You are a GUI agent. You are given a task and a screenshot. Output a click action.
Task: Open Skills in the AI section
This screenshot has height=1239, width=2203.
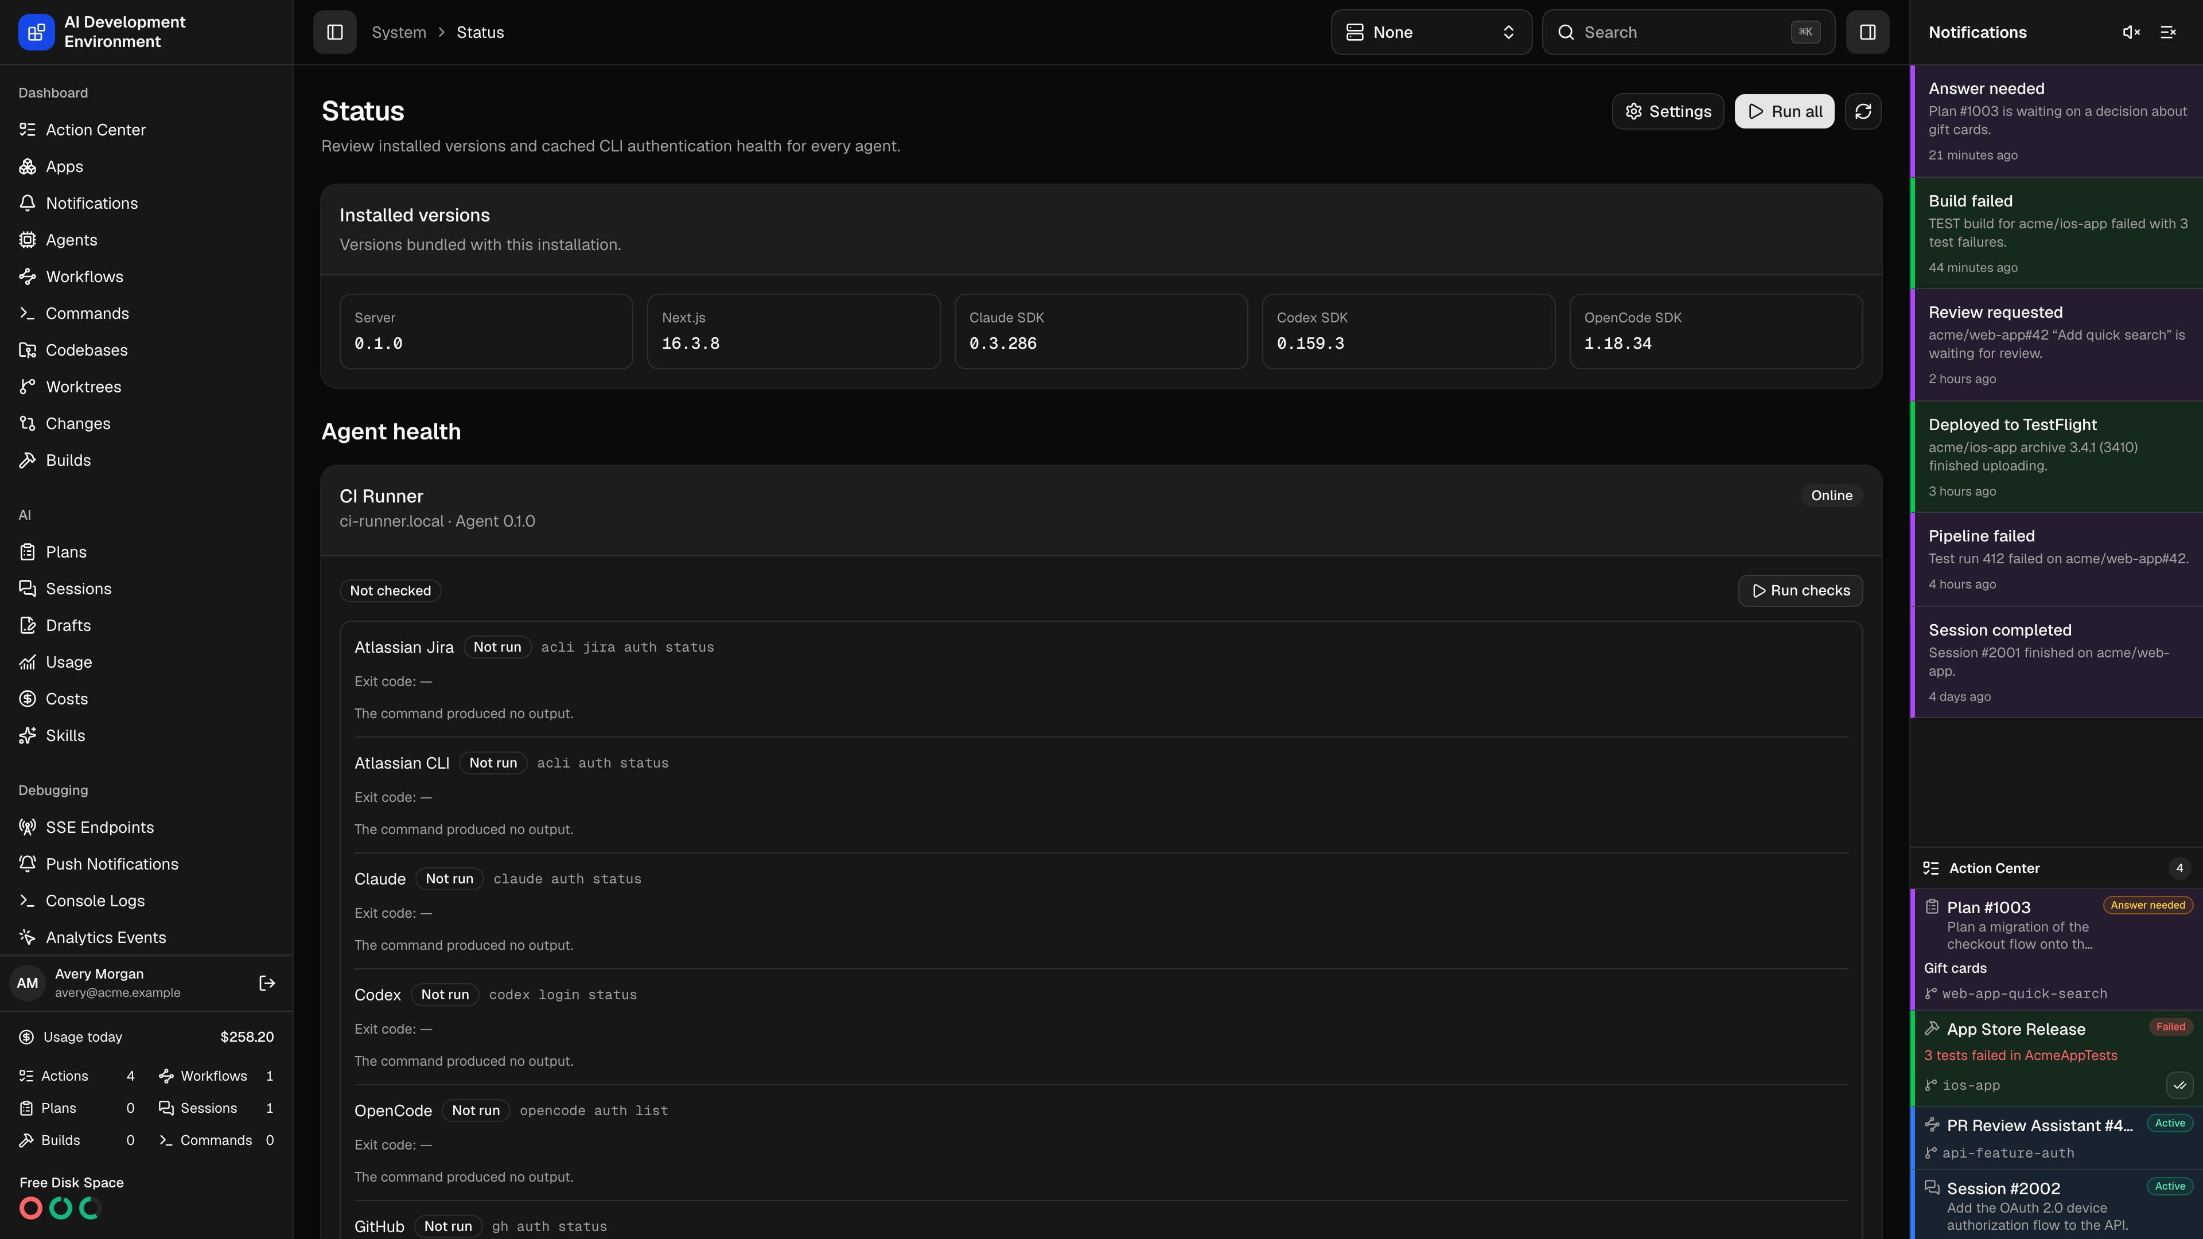click(146, 736)
